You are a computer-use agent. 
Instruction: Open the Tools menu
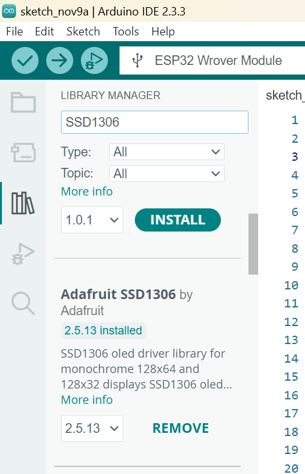[x=126, y=32]
